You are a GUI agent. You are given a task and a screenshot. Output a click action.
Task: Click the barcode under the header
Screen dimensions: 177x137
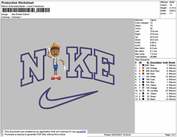click(26, 10)
